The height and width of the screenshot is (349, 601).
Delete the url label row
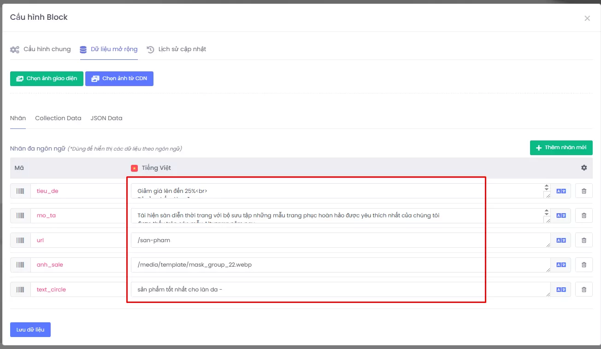584,240
